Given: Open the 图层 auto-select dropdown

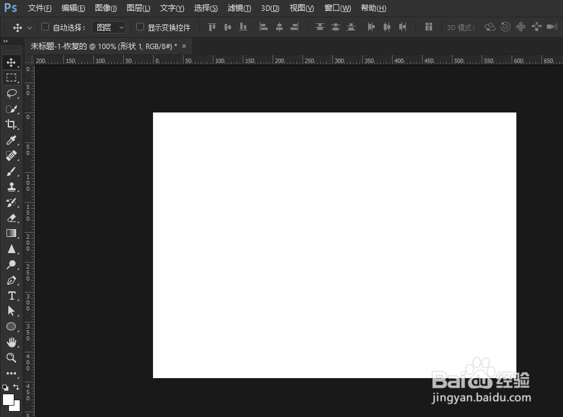Looking at the screenshot, I should coord(109,28).
